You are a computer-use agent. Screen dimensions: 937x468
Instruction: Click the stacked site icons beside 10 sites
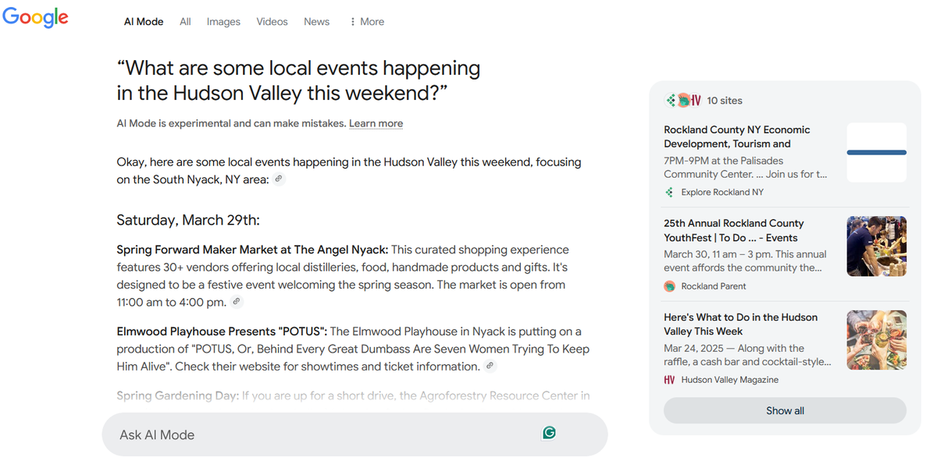coord(682,100)
